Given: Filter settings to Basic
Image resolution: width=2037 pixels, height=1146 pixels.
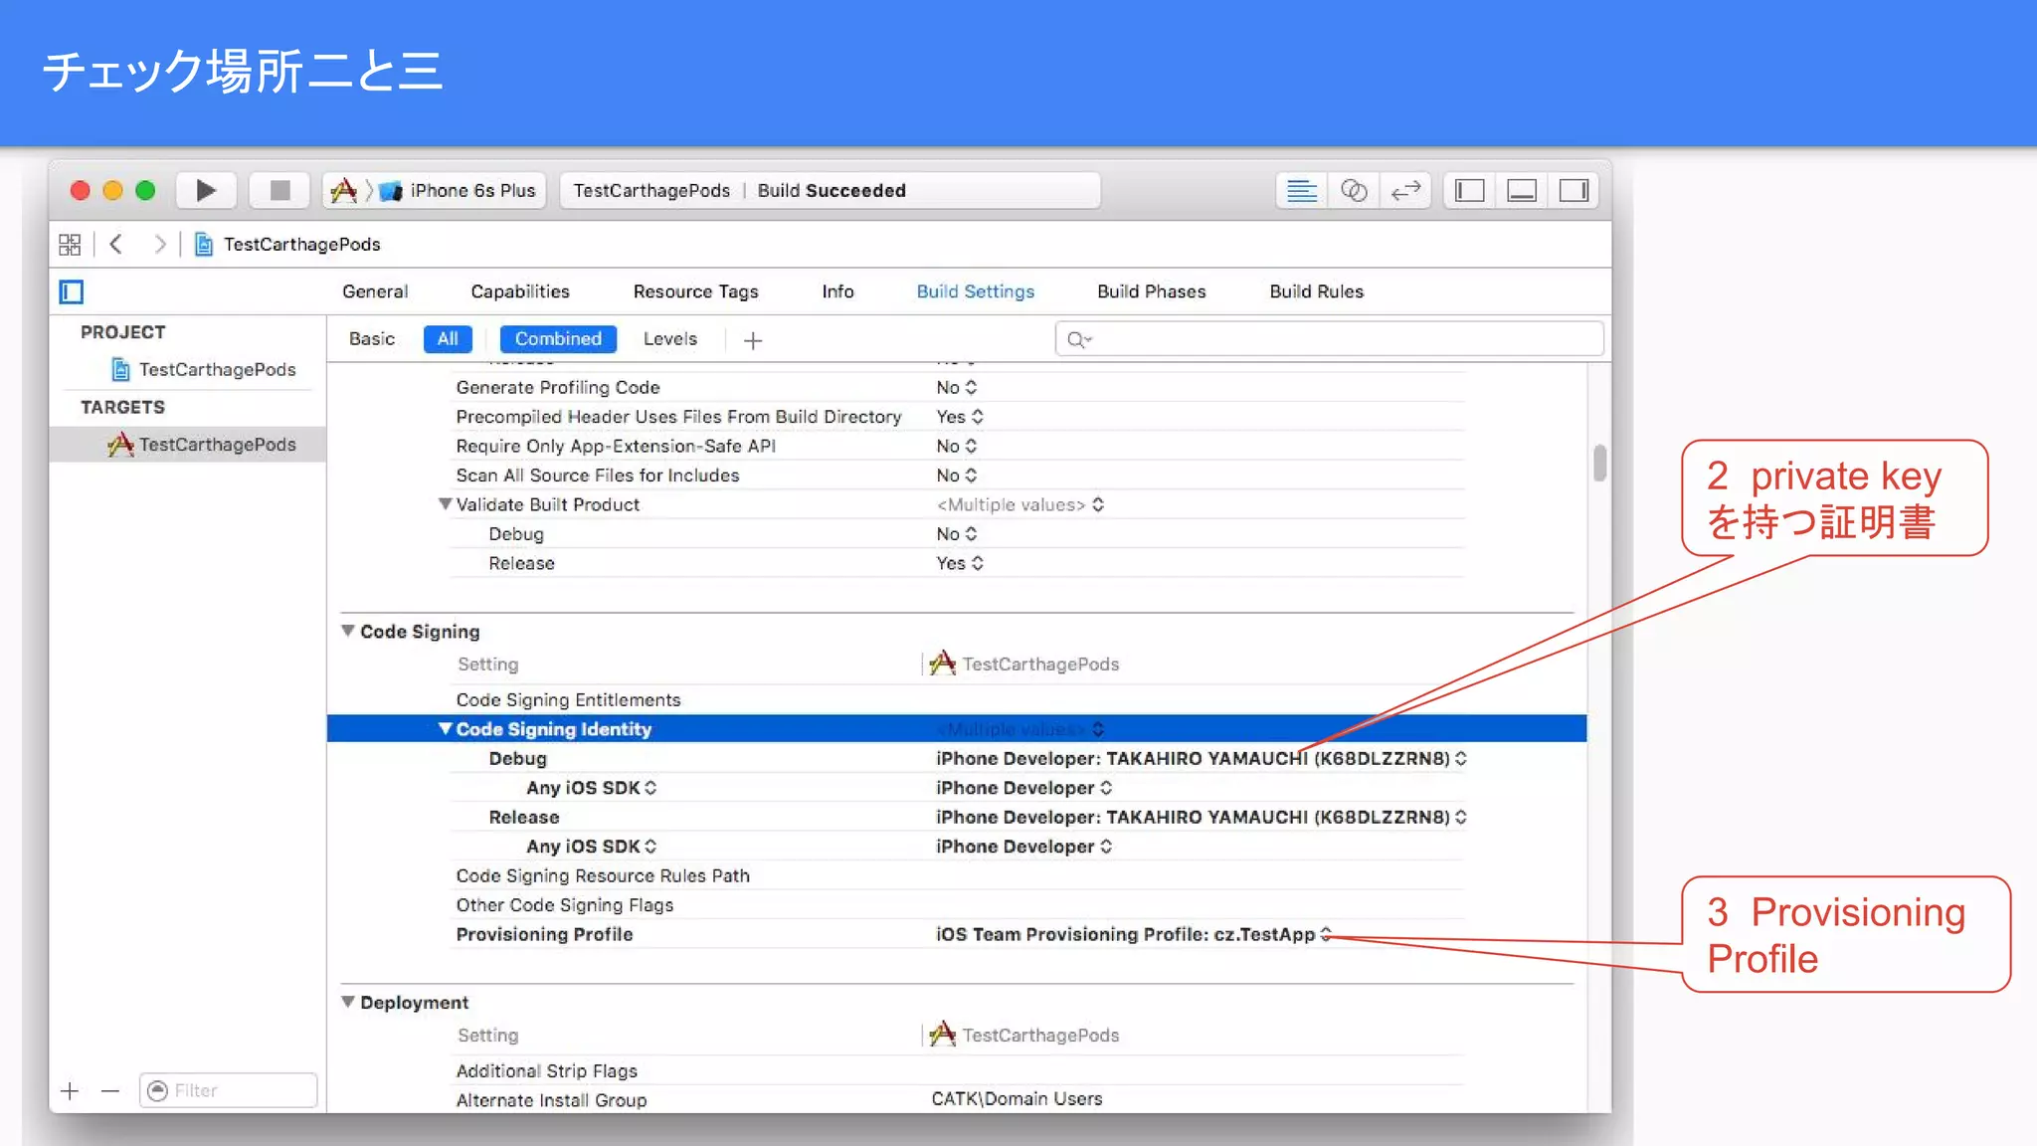Looking at the screenshot, I should pyautogui.click(x=372, y=339).
